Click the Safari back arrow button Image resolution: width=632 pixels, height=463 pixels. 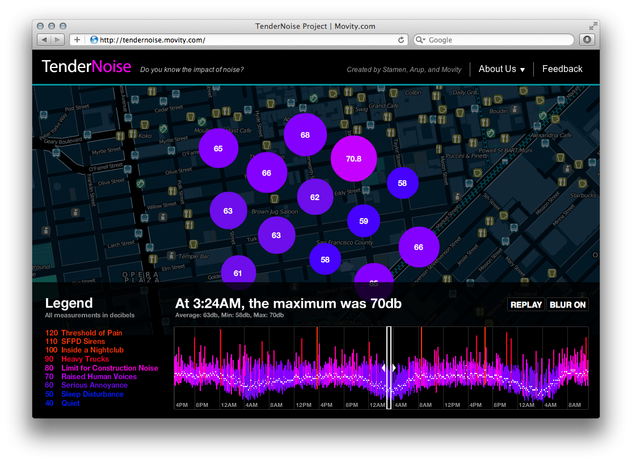(x=44, y=40)
